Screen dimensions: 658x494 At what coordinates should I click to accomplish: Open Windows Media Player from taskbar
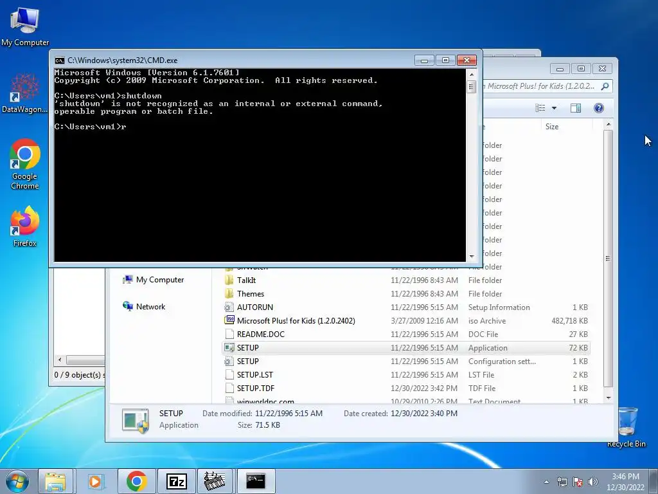pyautogui.click(x=95, y=481)
